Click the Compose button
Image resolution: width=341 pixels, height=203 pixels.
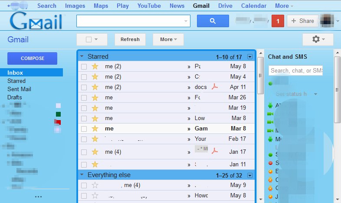(33, 58)
